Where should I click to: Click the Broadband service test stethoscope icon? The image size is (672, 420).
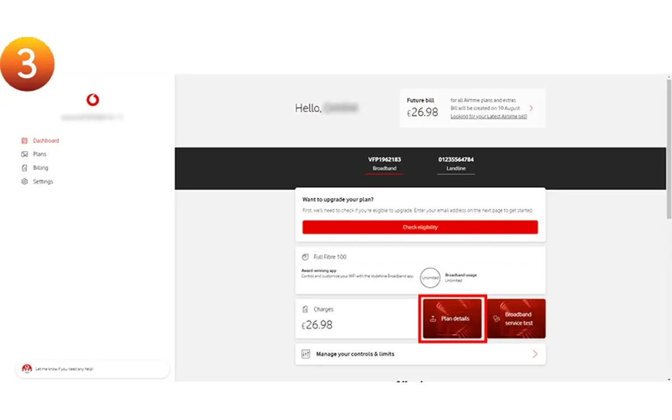(496, 319)
